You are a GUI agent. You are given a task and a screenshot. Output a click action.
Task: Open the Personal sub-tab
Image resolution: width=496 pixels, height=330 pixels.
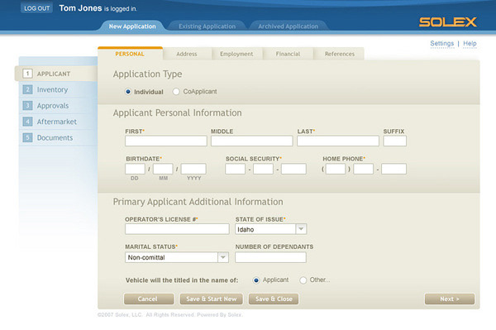coord(130,54)
